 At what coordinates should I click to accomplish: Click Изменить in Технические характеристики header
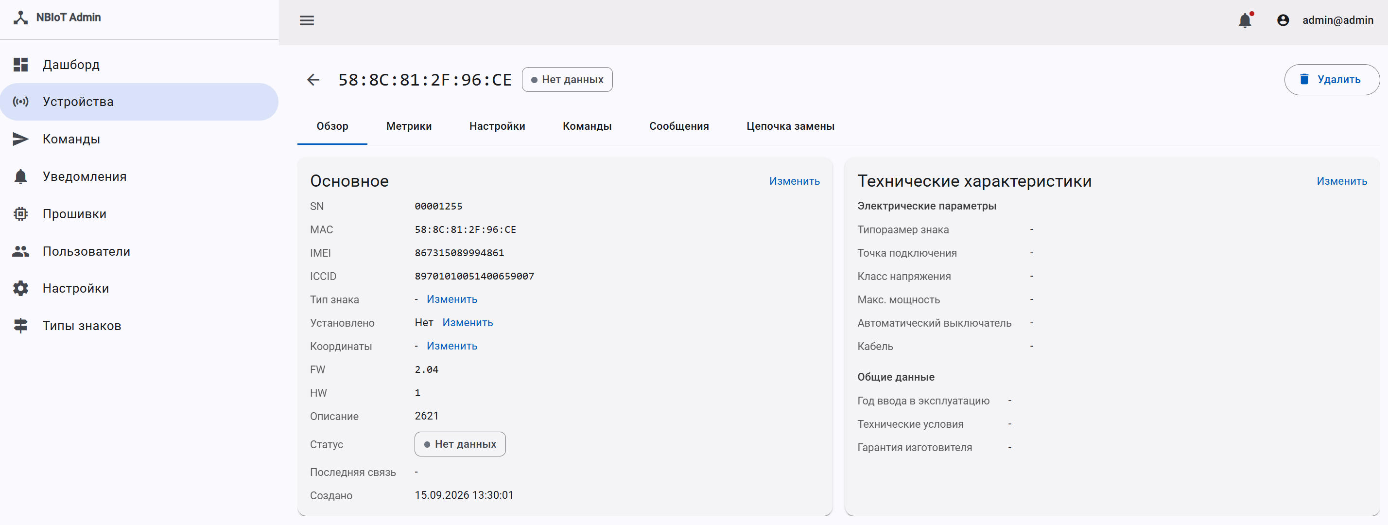pos(1341,181)
